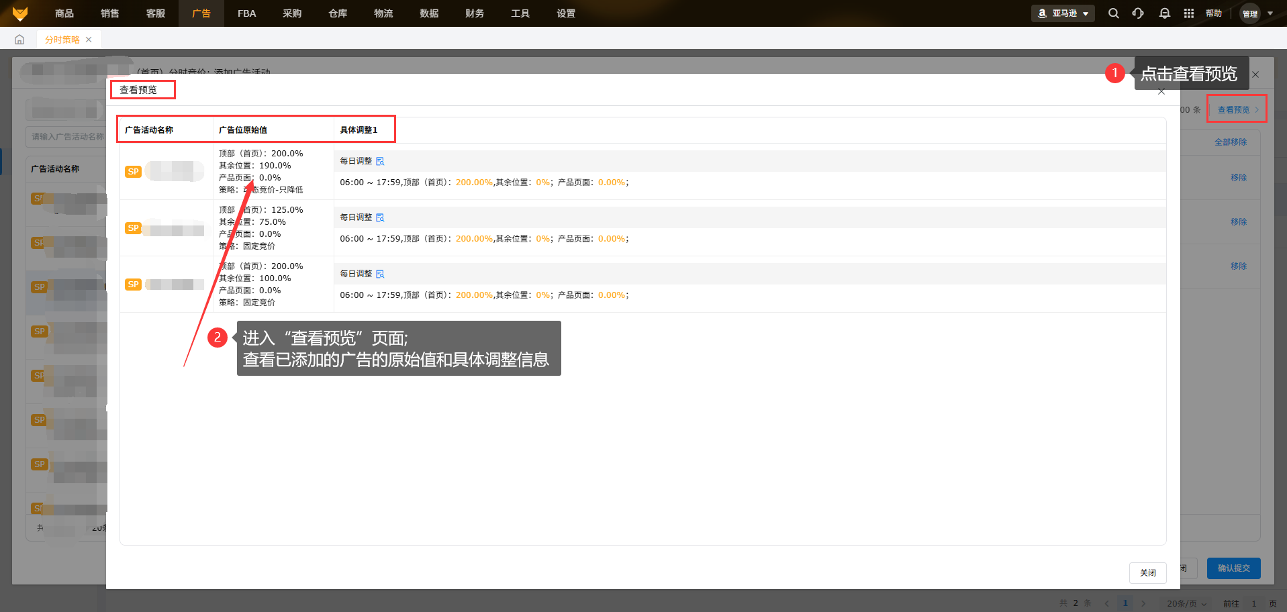1287x612 pixels.
Task: Open the 财务 menu
Action: pos(475,13)
